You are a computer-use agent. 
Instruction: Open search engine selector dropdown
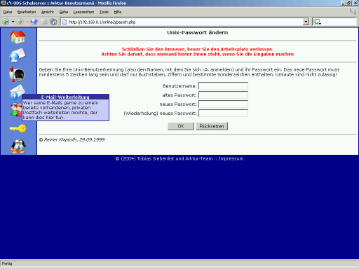tap(317, 22)
